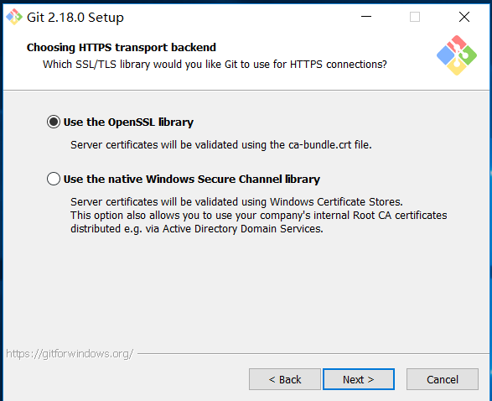The height and width of the screenshot is (401, 492).
Task: Go back with the '< Back' button
Action: (285, 379)
